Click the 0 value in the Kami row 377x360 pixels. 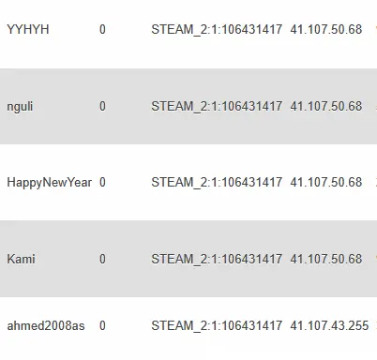pos(102,259)
